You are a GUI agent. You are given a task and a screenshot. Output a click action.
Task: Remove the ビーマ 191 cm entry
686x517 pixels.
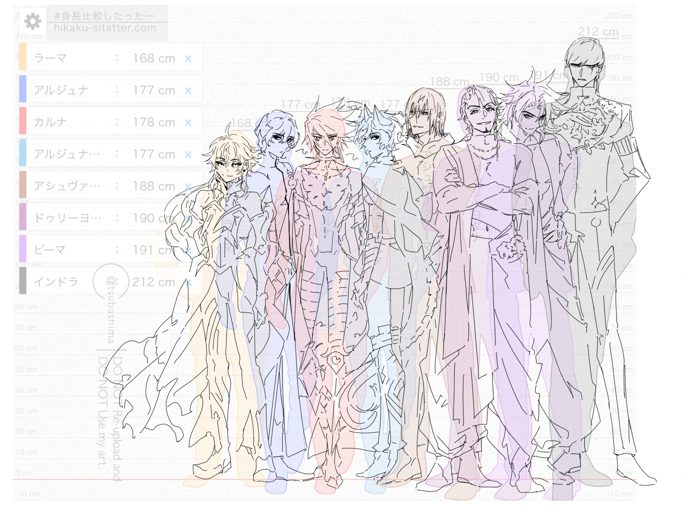(188, 250)
